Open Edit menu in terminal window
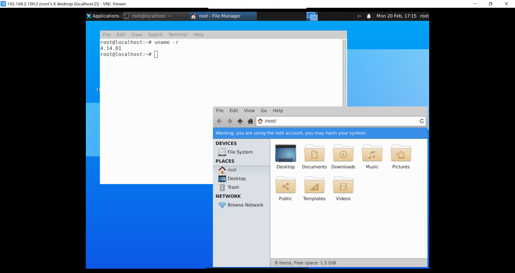 coord(121,35)
